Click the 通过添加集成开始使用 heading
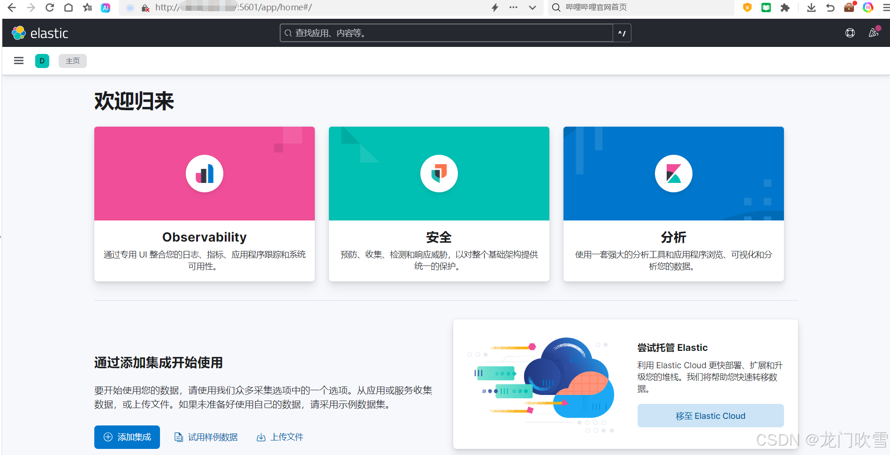 [x=159, y=363]
